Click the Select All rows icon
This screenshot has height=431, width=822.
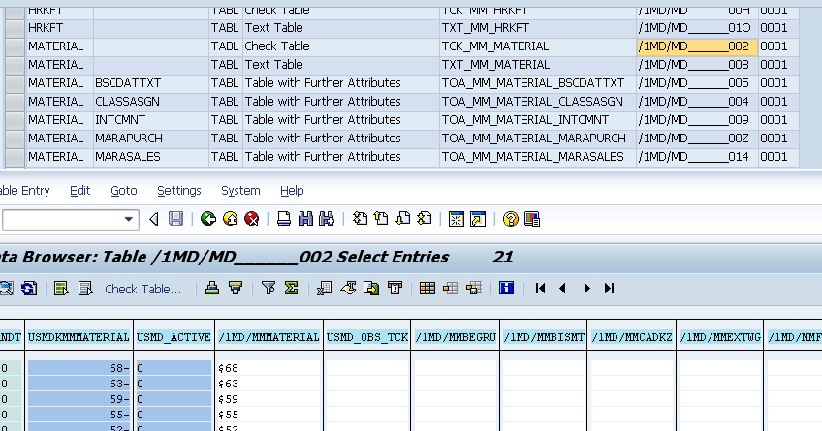point(61,288)
